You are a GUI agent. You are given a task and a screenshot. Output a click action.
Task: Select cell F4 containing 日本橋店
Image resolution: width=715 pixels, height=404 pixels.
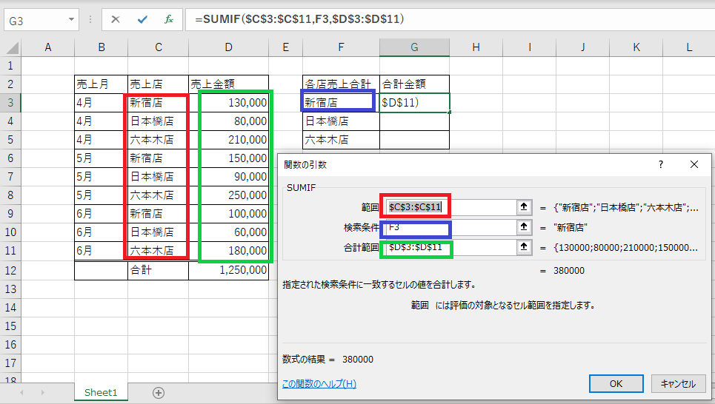pos(341,121)
